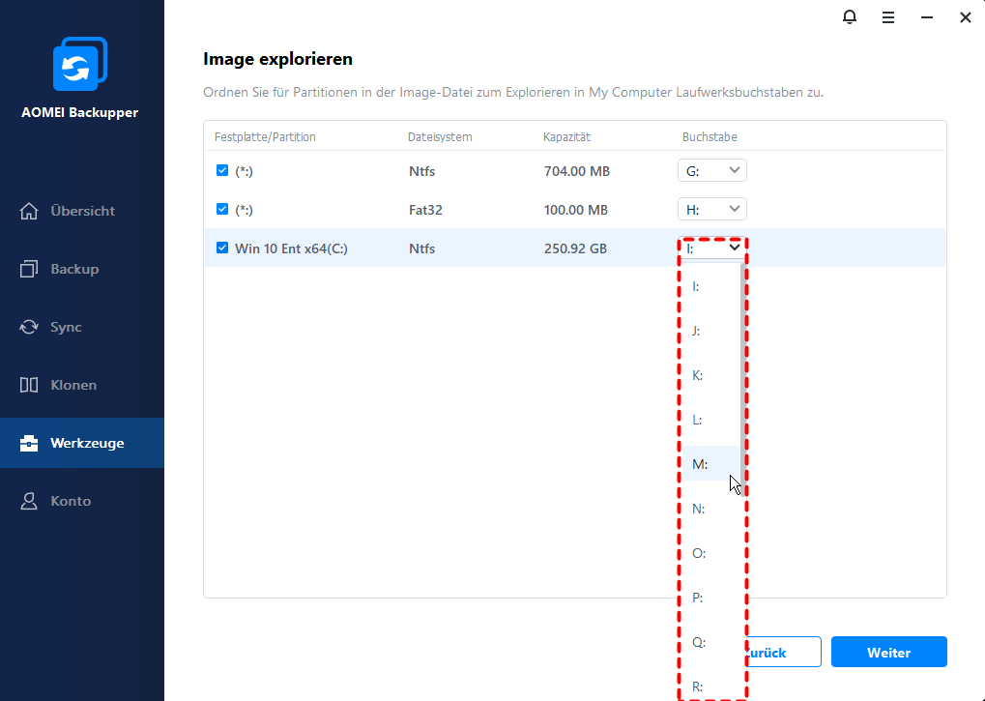985x701 pixels.
Task: Close the AOMEI Backupper window
Action: point(966,17)
